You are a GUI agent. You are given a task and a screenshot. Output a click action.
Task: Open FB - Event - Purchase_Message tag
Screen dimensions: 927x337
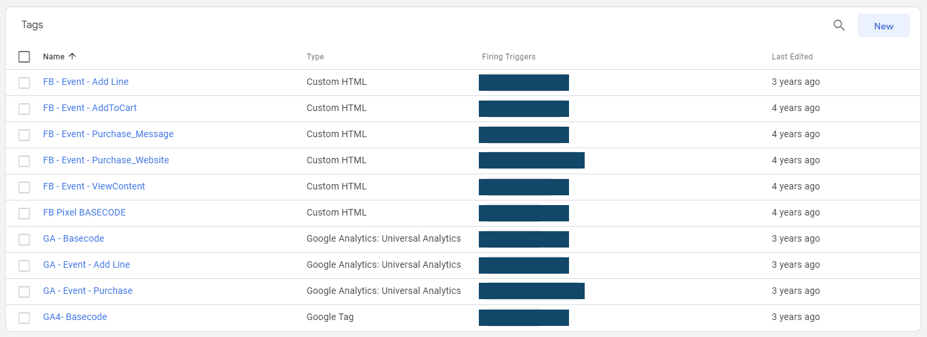(108, 134)
